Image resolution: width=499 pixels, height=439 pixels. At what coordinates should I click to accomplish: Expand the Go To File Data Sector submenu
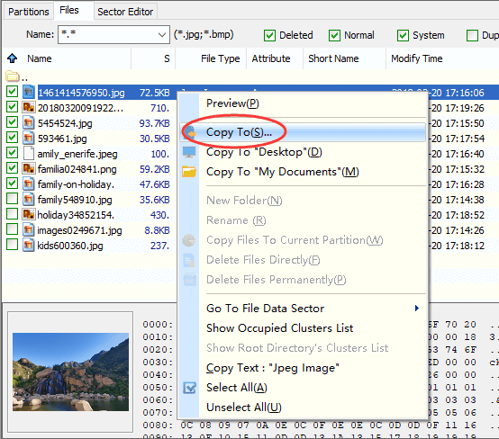416,308
